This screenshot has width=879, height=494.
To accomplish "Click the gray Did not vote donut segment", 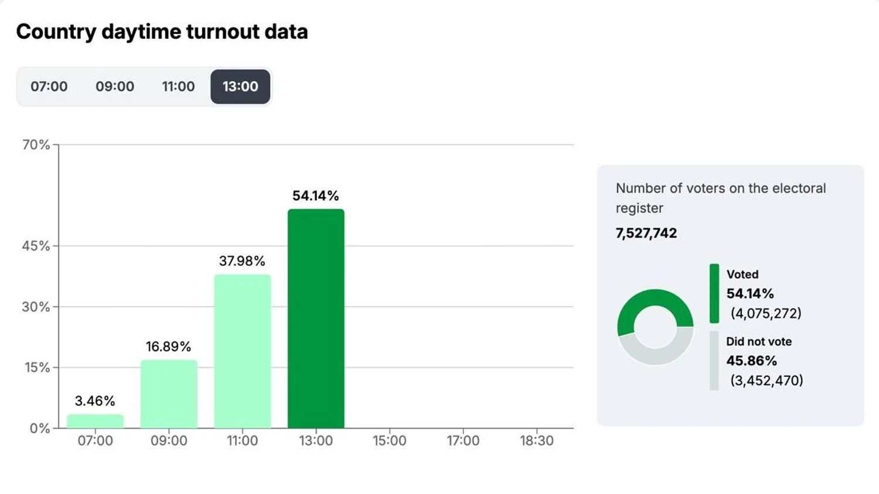I will 655,355.
